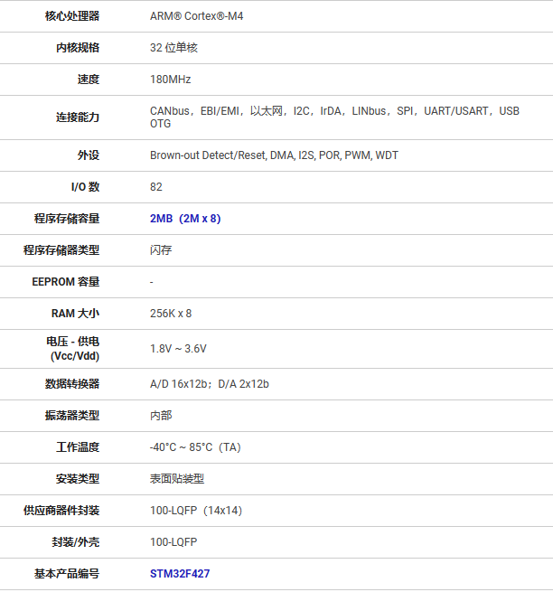Select the 82 I/O count value

[156, 187]
